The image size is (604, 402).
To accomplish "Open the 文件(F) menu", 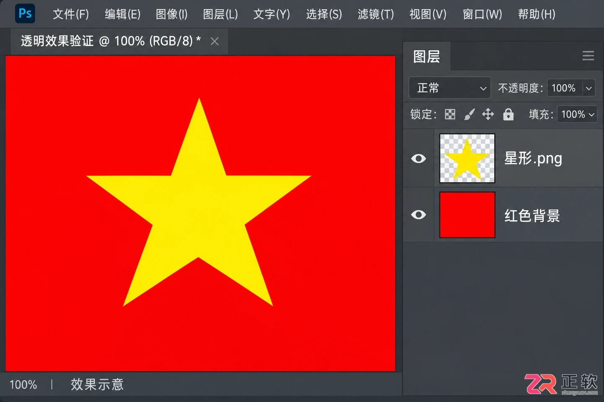I will tap(71, 14).
